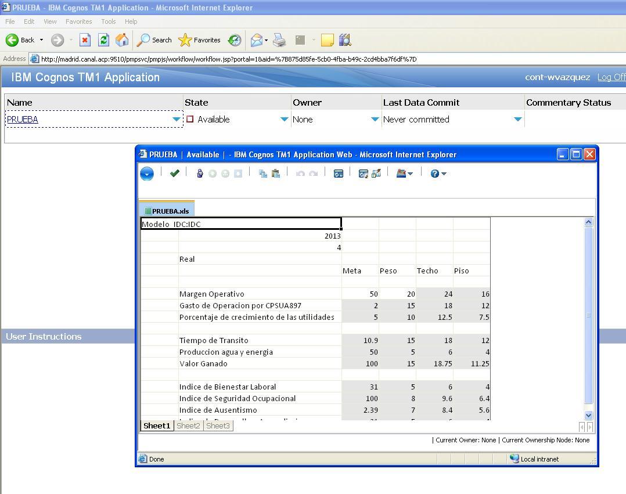The height and width of the screenshot is (494, 626).
Task: Click the websheet scrollbar up arrow
Action: 588,222
